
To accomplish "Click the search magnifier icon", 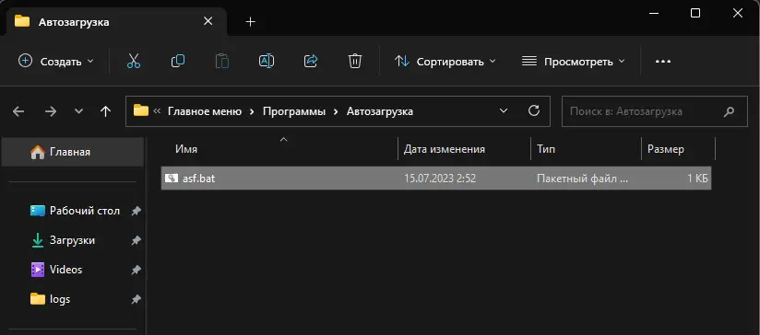I will pos(729,112).
